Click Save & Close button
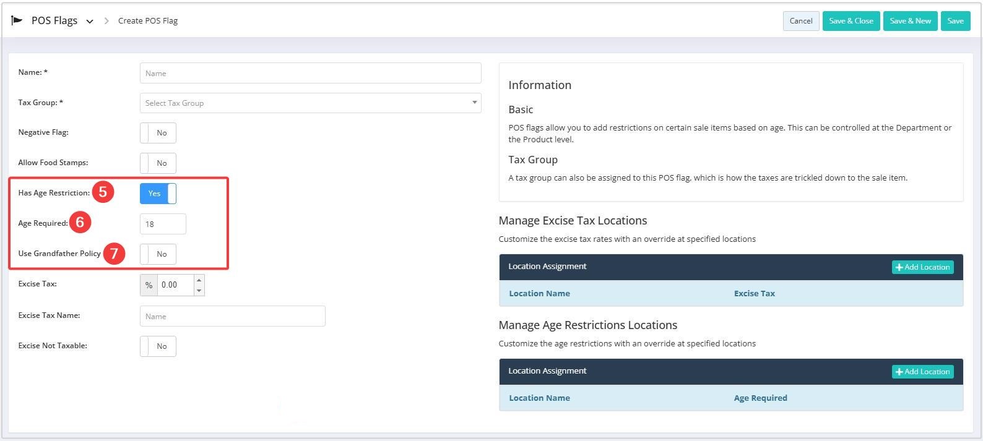The width and height of the screenshot is (983, 441). [x=851, y=21]
